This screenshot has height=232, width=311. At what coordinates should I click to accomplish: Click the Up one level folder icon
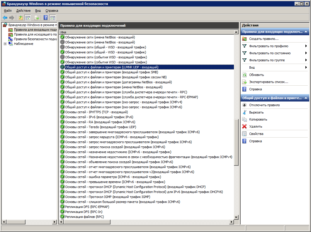tap(21, 18)
